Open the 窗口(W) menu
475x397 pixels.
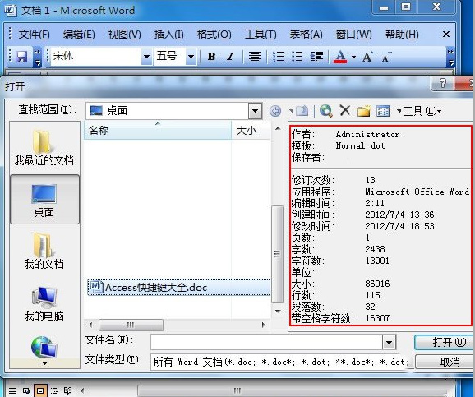[x=353, y=35]
